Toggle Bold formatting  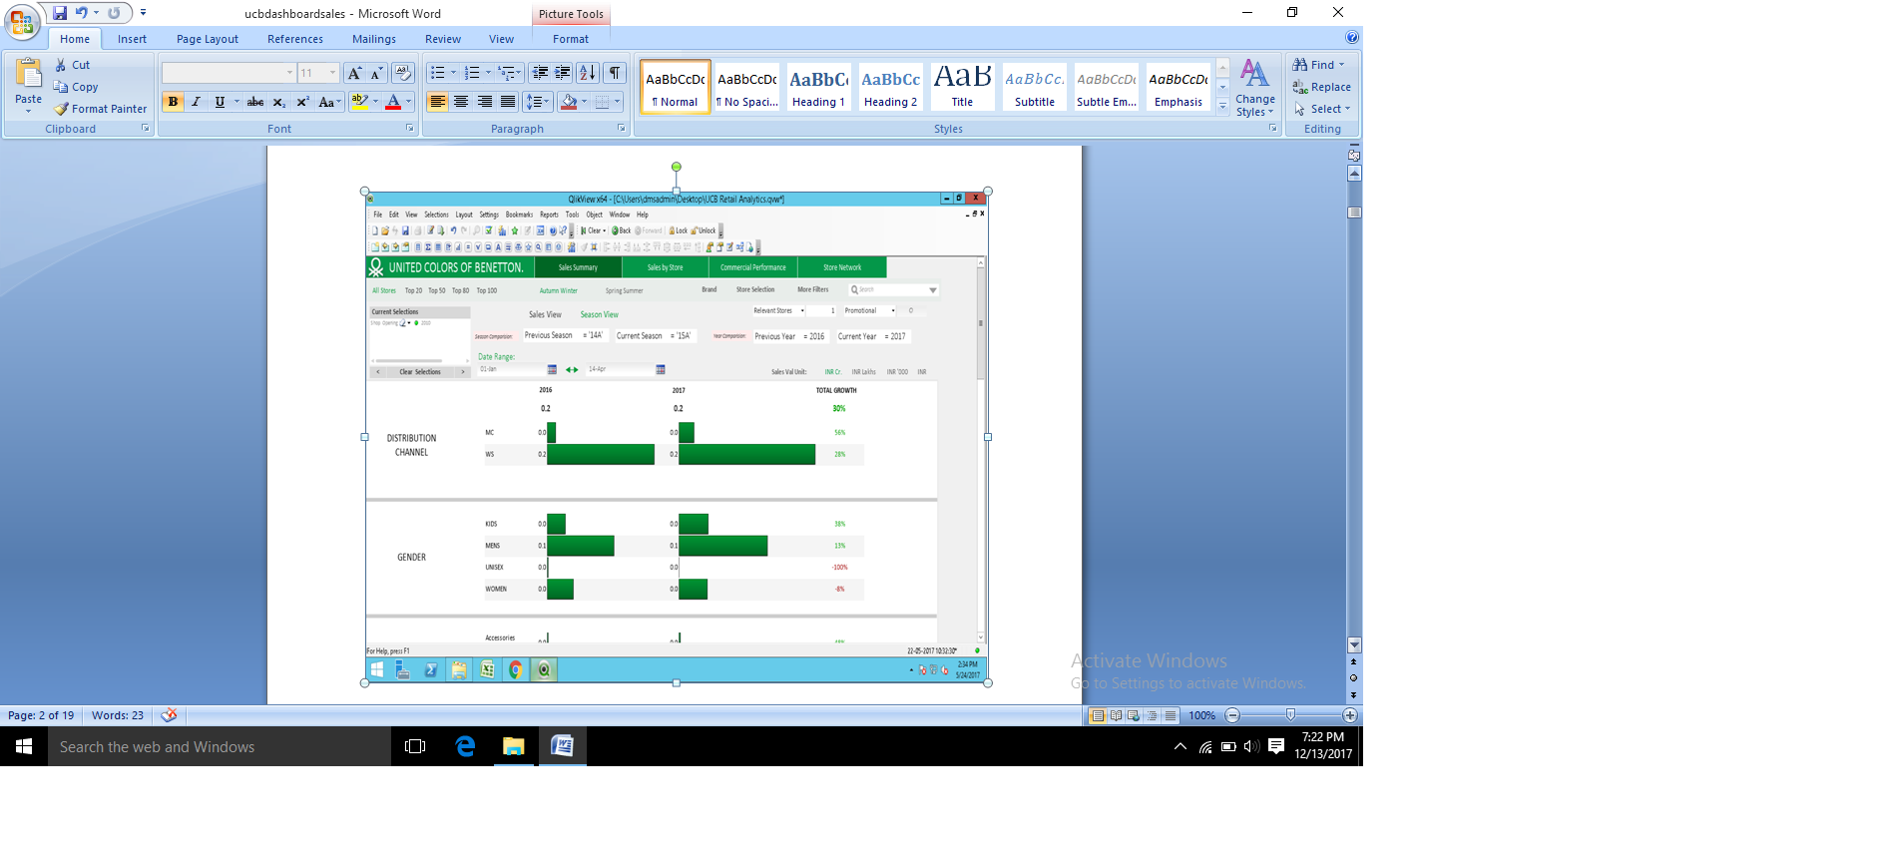[x=173, y=102]
